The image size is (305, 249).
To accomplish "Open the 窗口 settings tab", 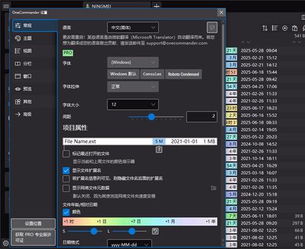I will click(34, 76).
